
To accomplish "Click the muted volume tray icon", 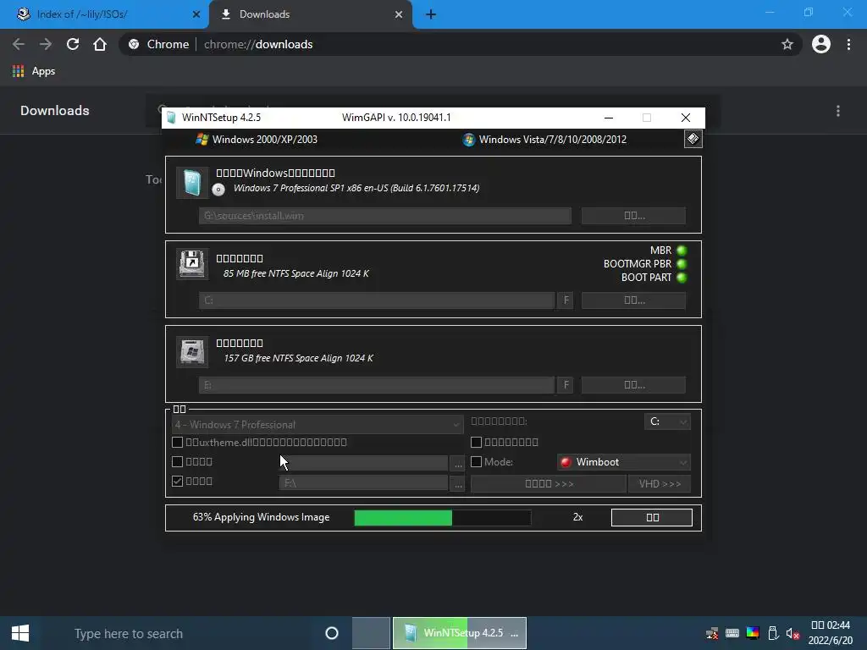I will (792, 633).
